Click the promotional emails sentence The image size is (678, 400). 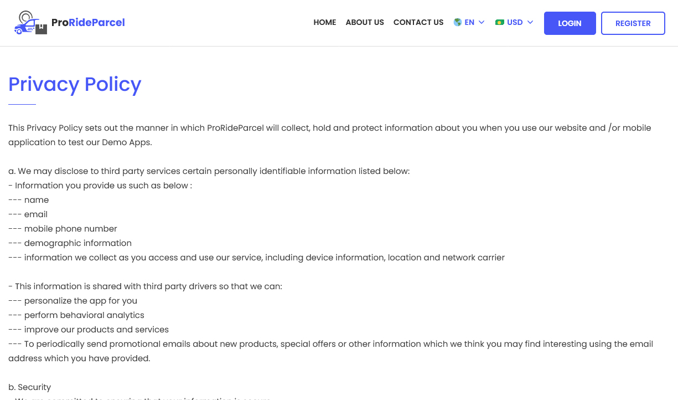tap(331, 351)
